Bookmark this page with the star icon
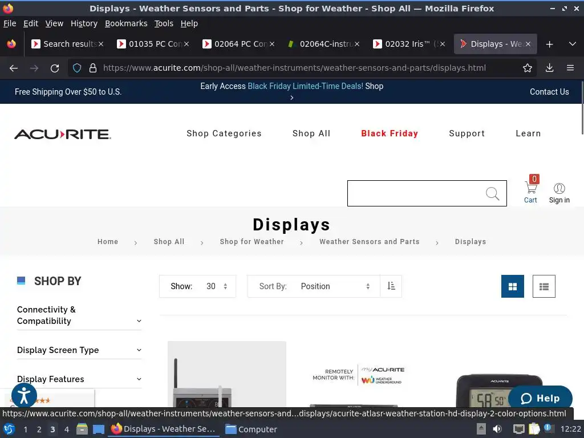This screenshot has width=584, height=438. coord(528,68)
